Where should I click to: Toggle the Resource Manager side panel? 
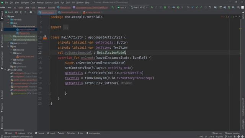(x=2, y=60)
